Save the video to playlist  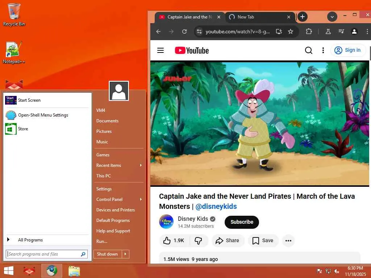click(263, 241)
